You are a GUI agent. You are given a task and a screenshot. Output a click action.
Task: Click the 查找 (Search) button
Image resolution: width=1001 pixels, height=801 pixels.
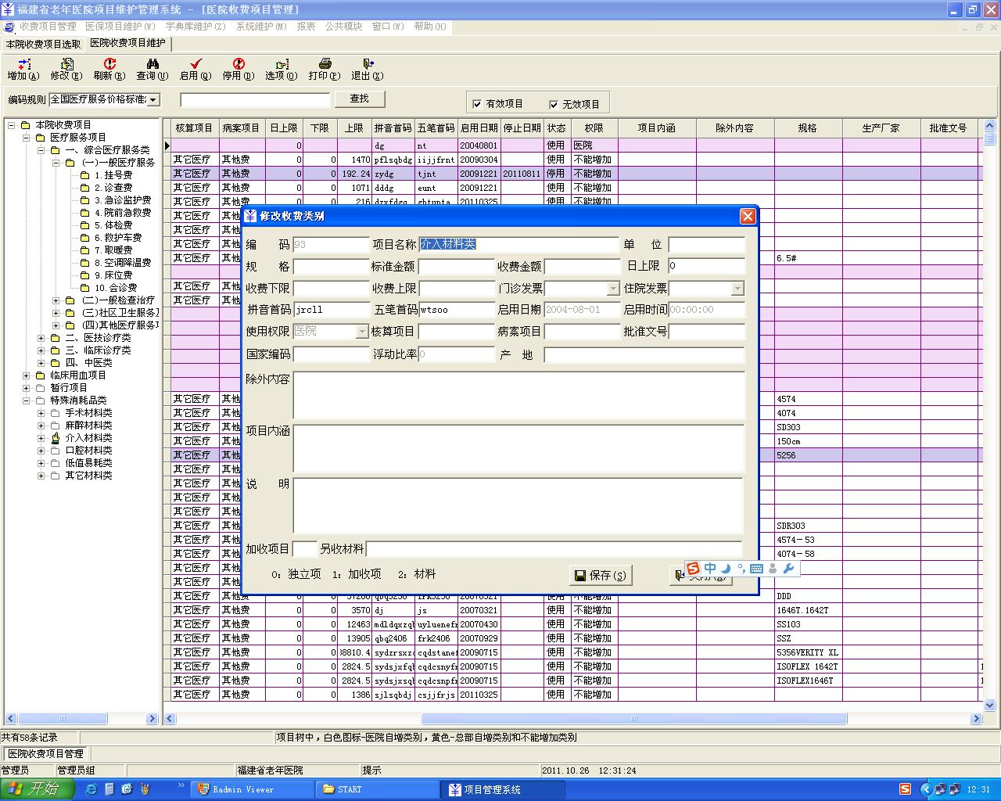(360, 99)
